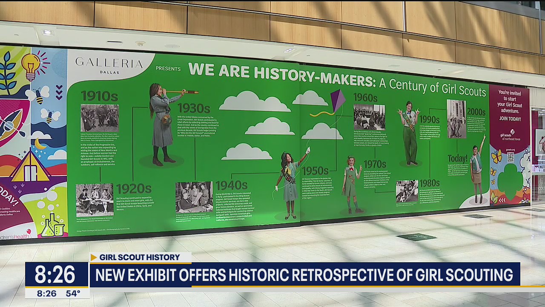Click the yellow crescent moon illustration
The height and width of the screenshot is (307, 545).
(x=40, y=144)
